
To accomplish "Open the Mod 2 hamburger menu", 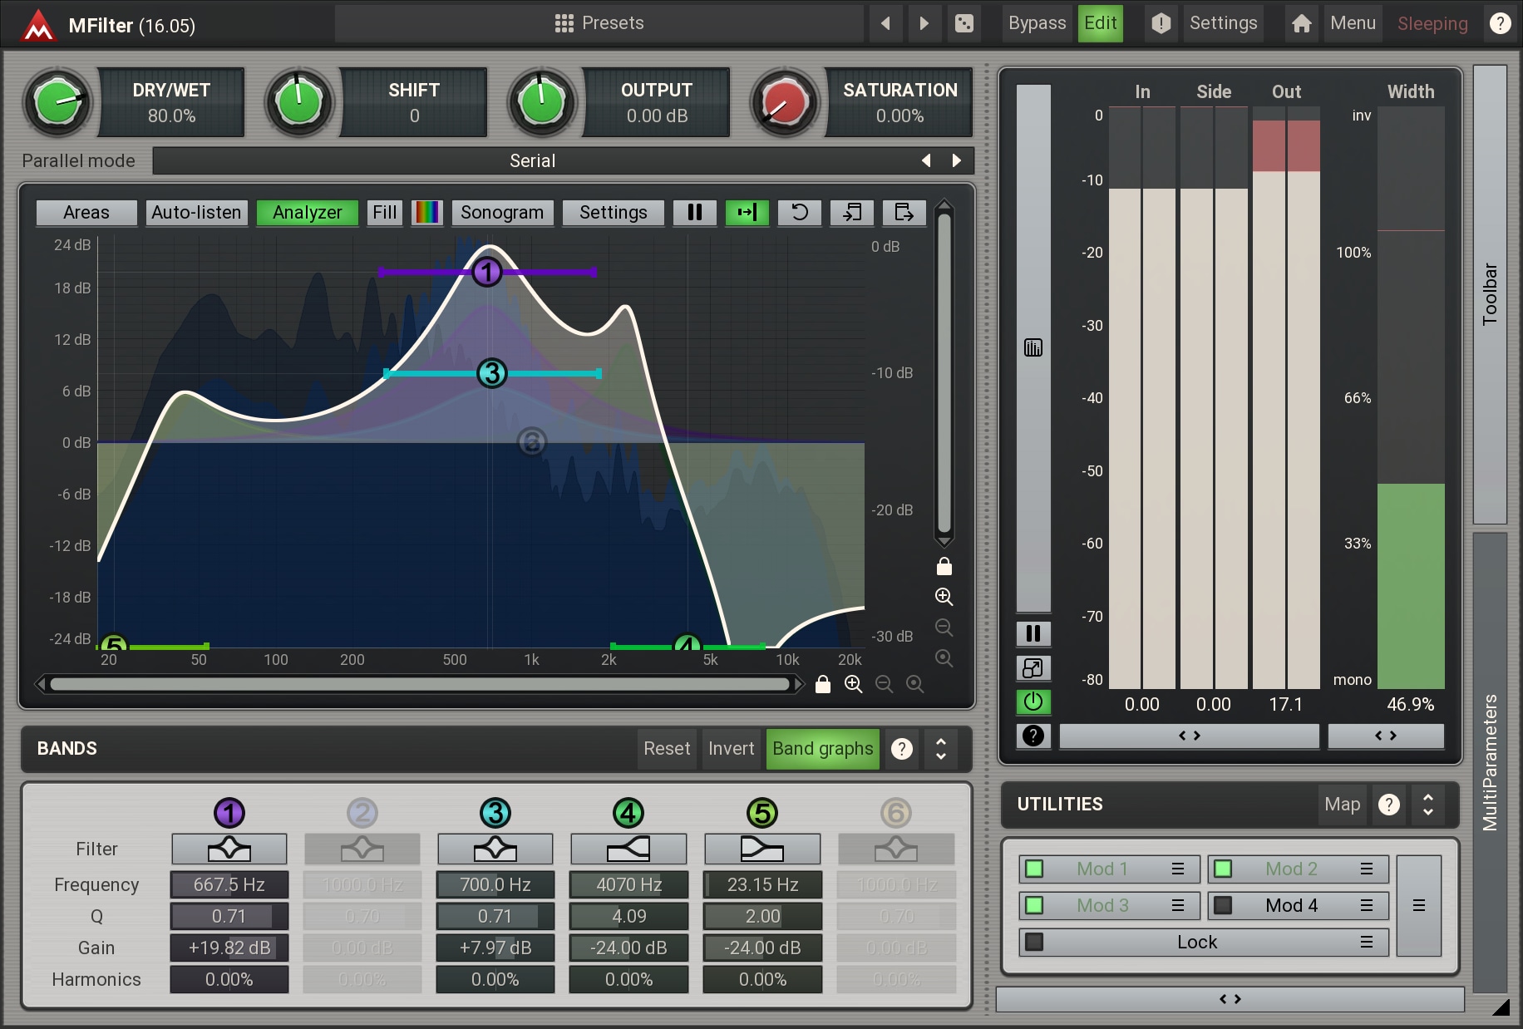I will point(1367,869).
